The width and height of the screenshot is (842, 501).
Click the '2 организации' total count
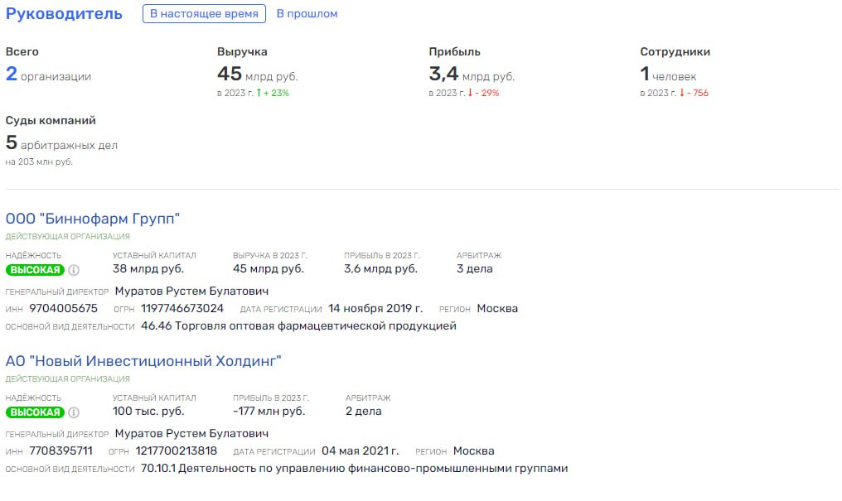pos(48,74)
